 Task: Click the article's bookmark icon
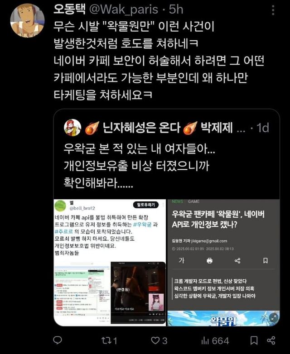pyautogui.click(x=266, y=261)
